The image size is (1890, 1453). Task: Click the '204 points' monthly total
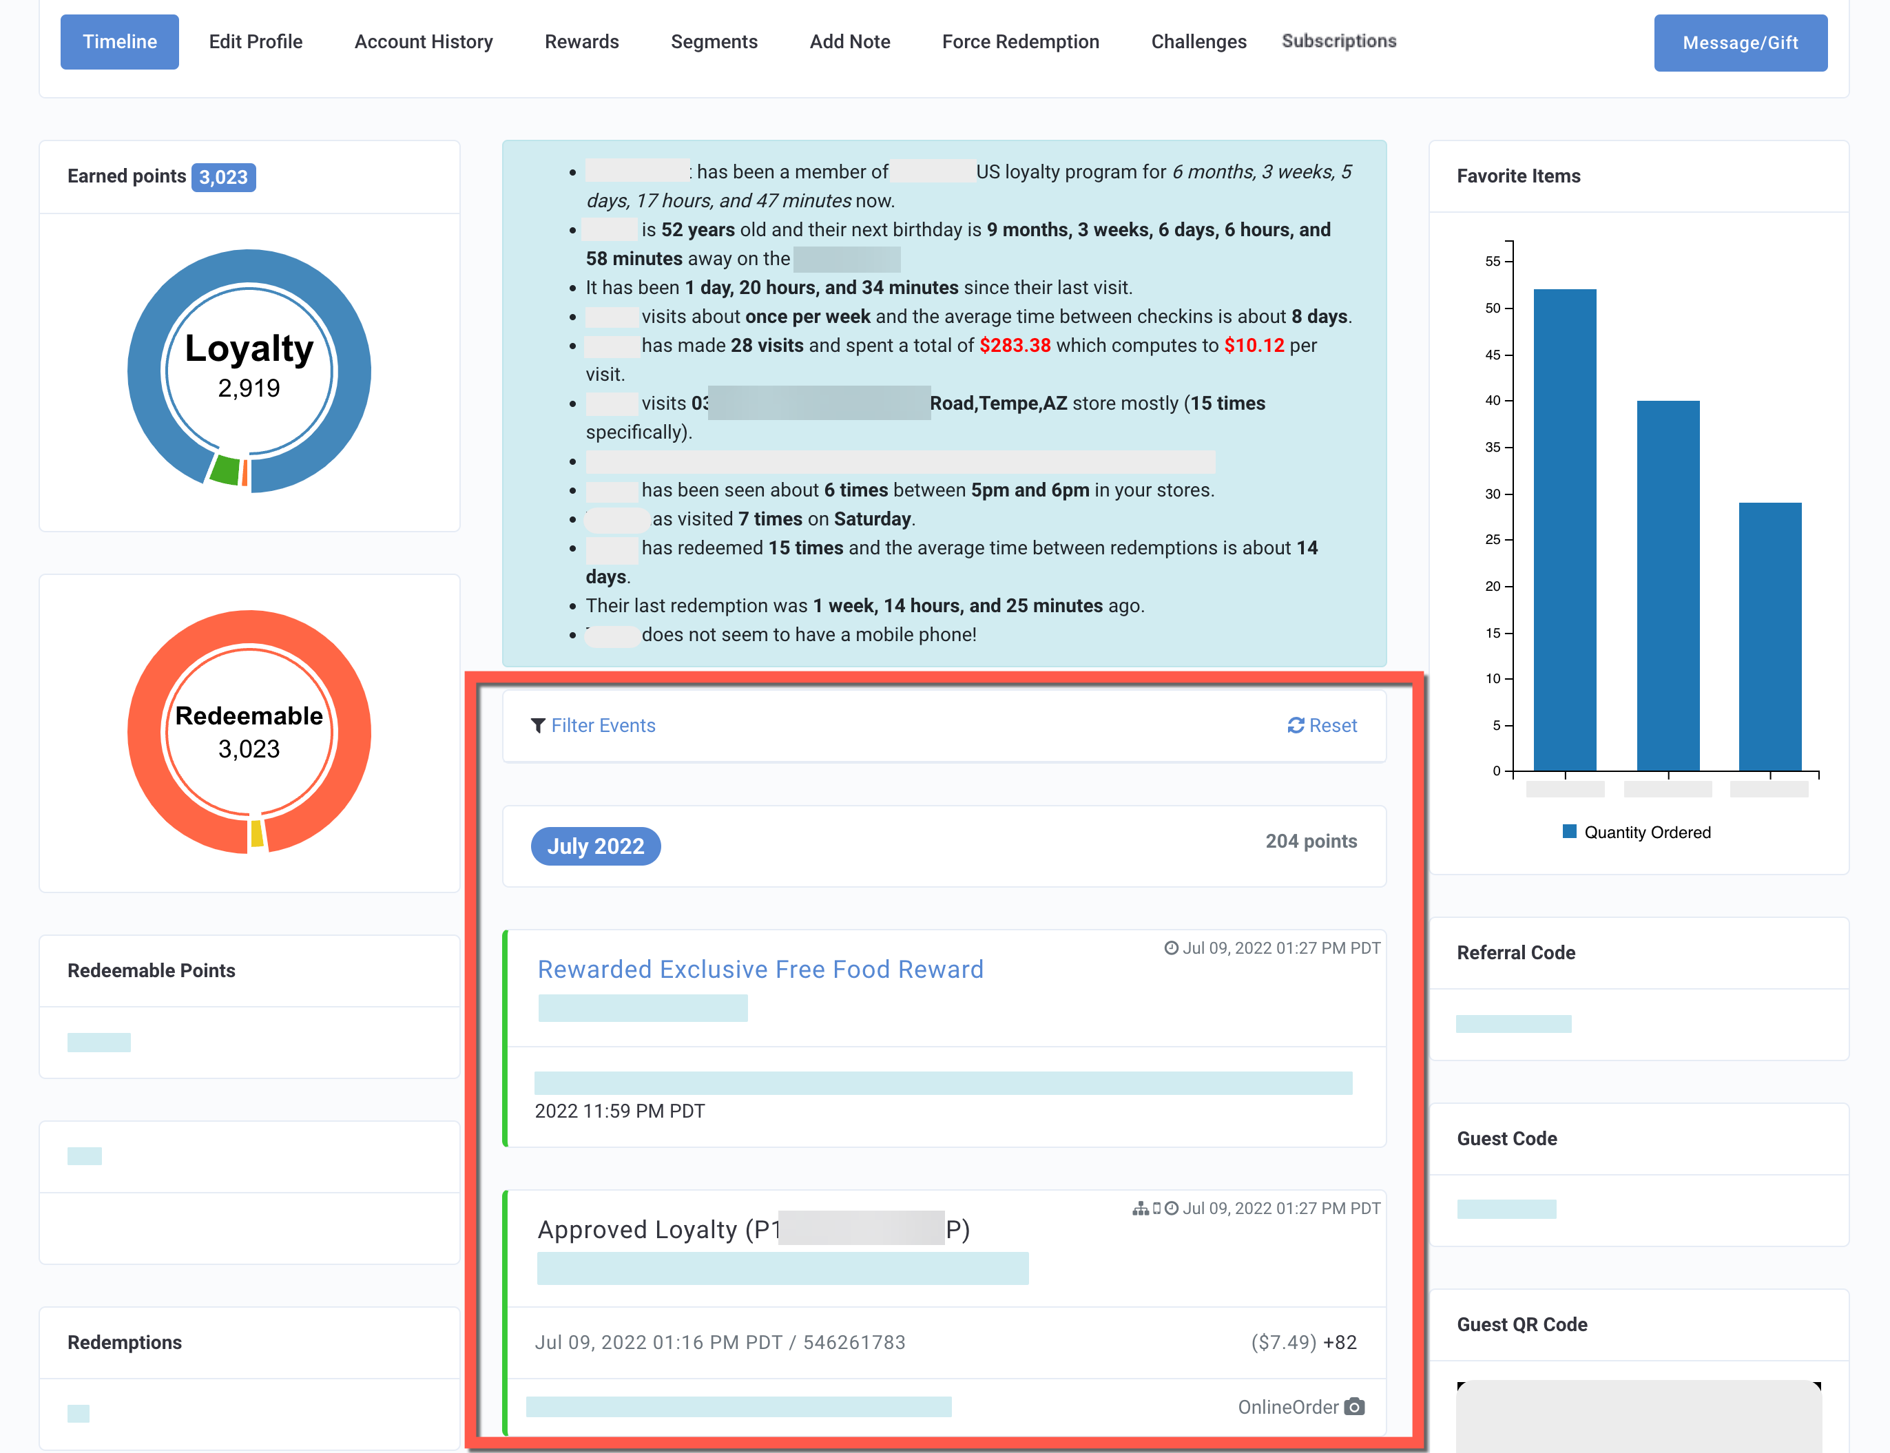tap(1311, 842)
